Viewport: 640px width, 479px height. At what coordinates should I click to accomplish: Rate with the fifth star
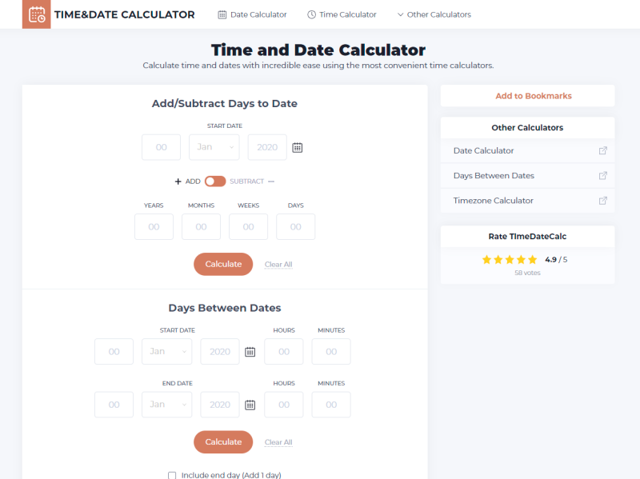pos(533,260)
